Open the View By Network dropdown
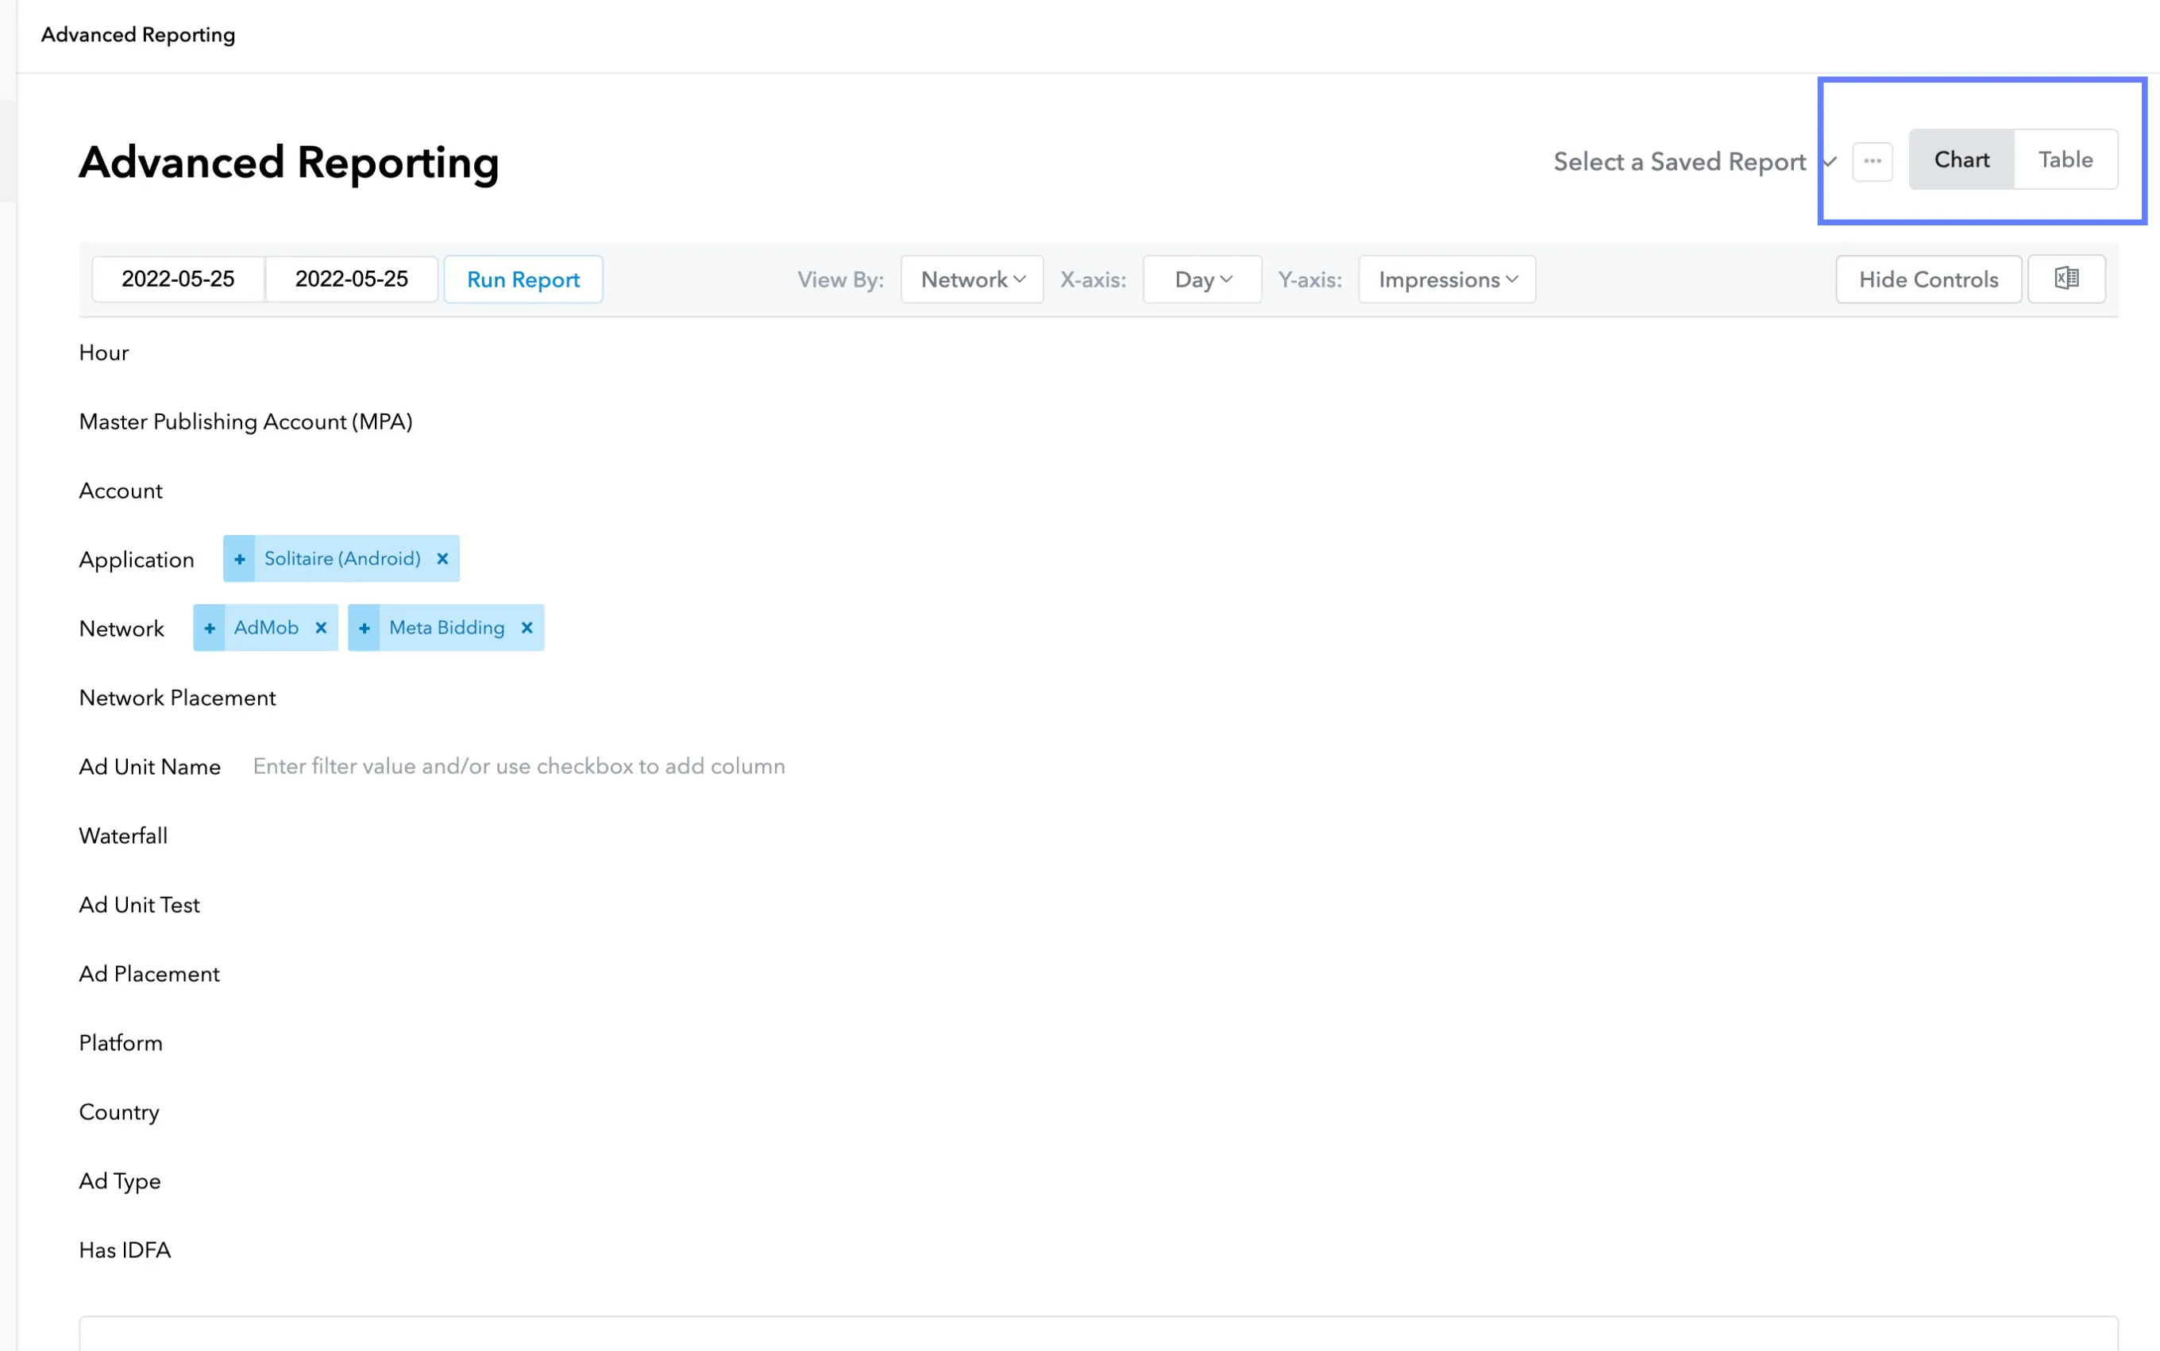Viewport: 2160px width, 1351px height. pos(971,279)
